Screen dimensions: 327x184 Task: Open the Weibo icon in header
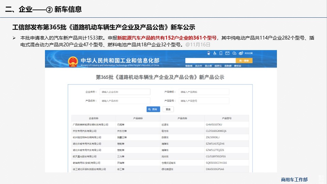coord(241,53)
